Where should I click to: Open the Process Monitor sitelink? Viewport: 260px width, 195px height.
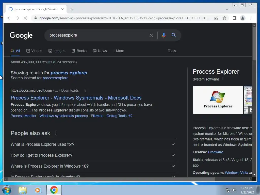coord(24,116)
